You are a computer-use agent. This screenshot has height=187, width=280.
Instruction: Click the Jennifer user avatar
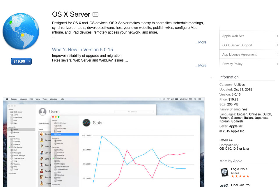[42, 177]
